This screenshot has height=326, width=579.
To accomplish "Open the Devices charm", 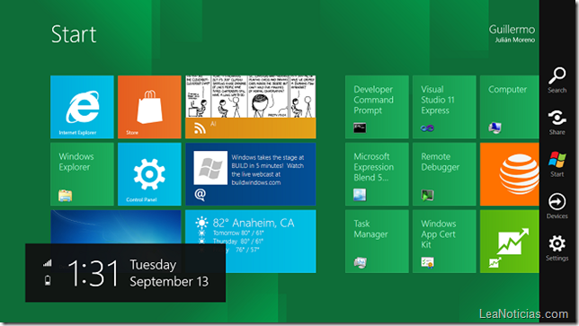I will click(557, 207).
